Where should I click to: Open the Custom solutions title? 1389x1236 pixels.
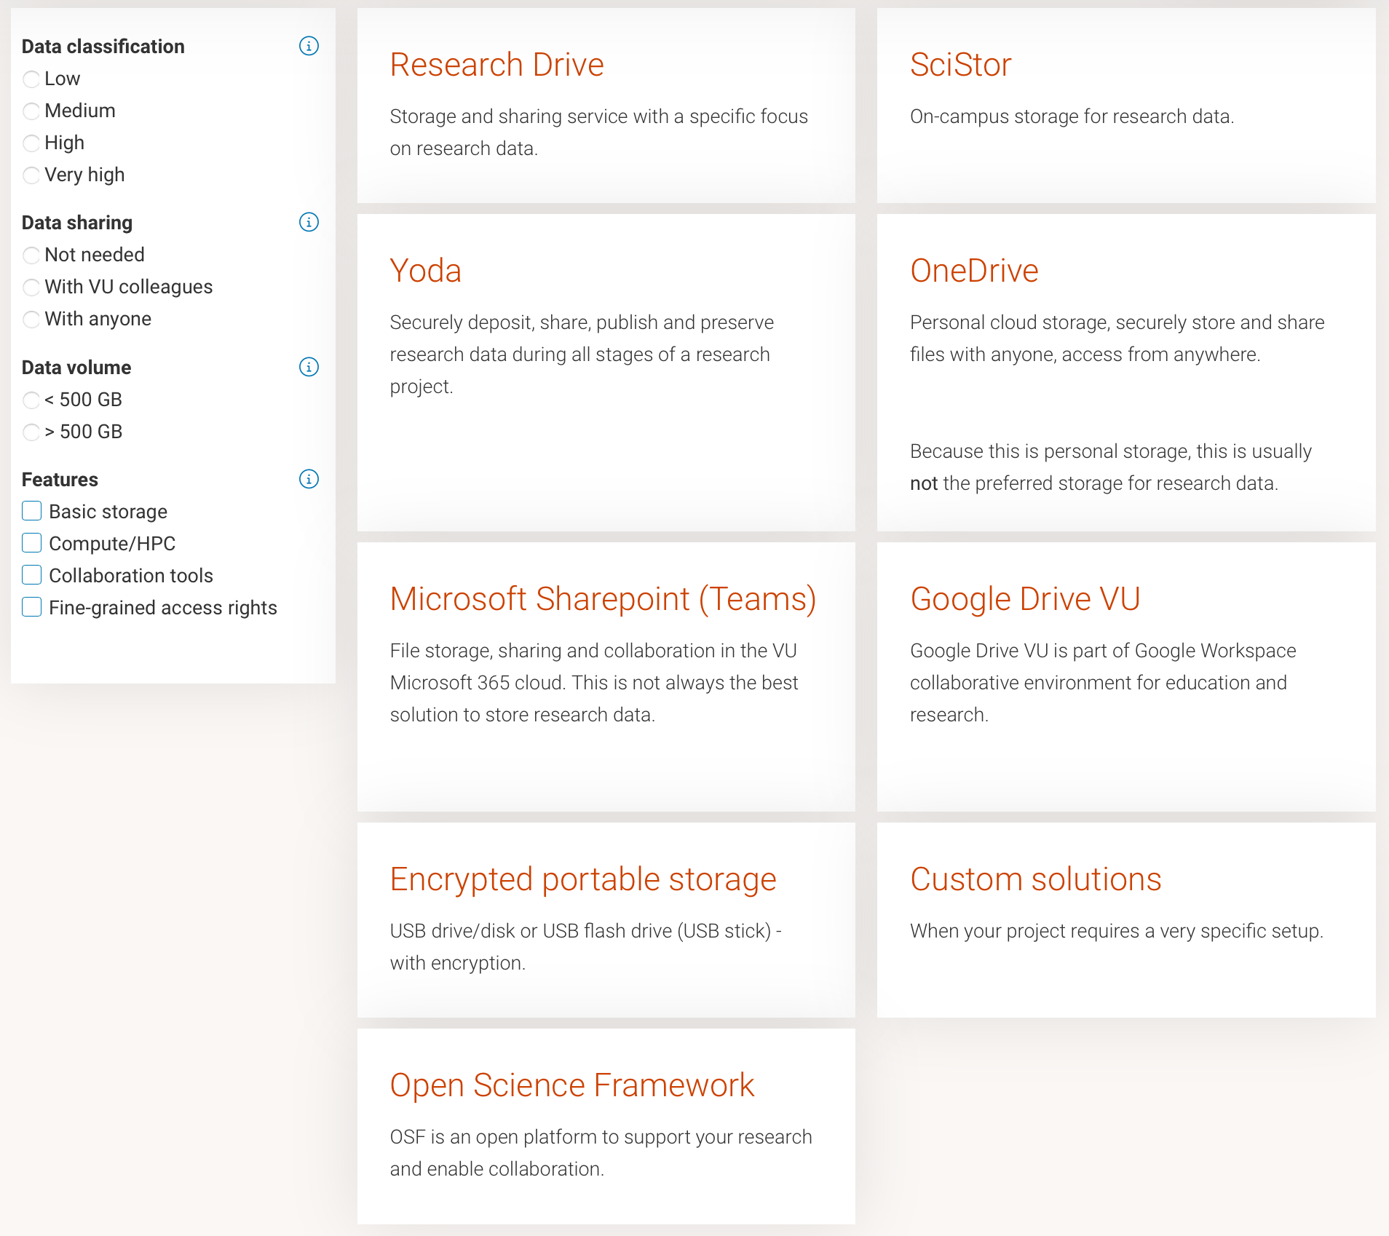pos(1035,879)
